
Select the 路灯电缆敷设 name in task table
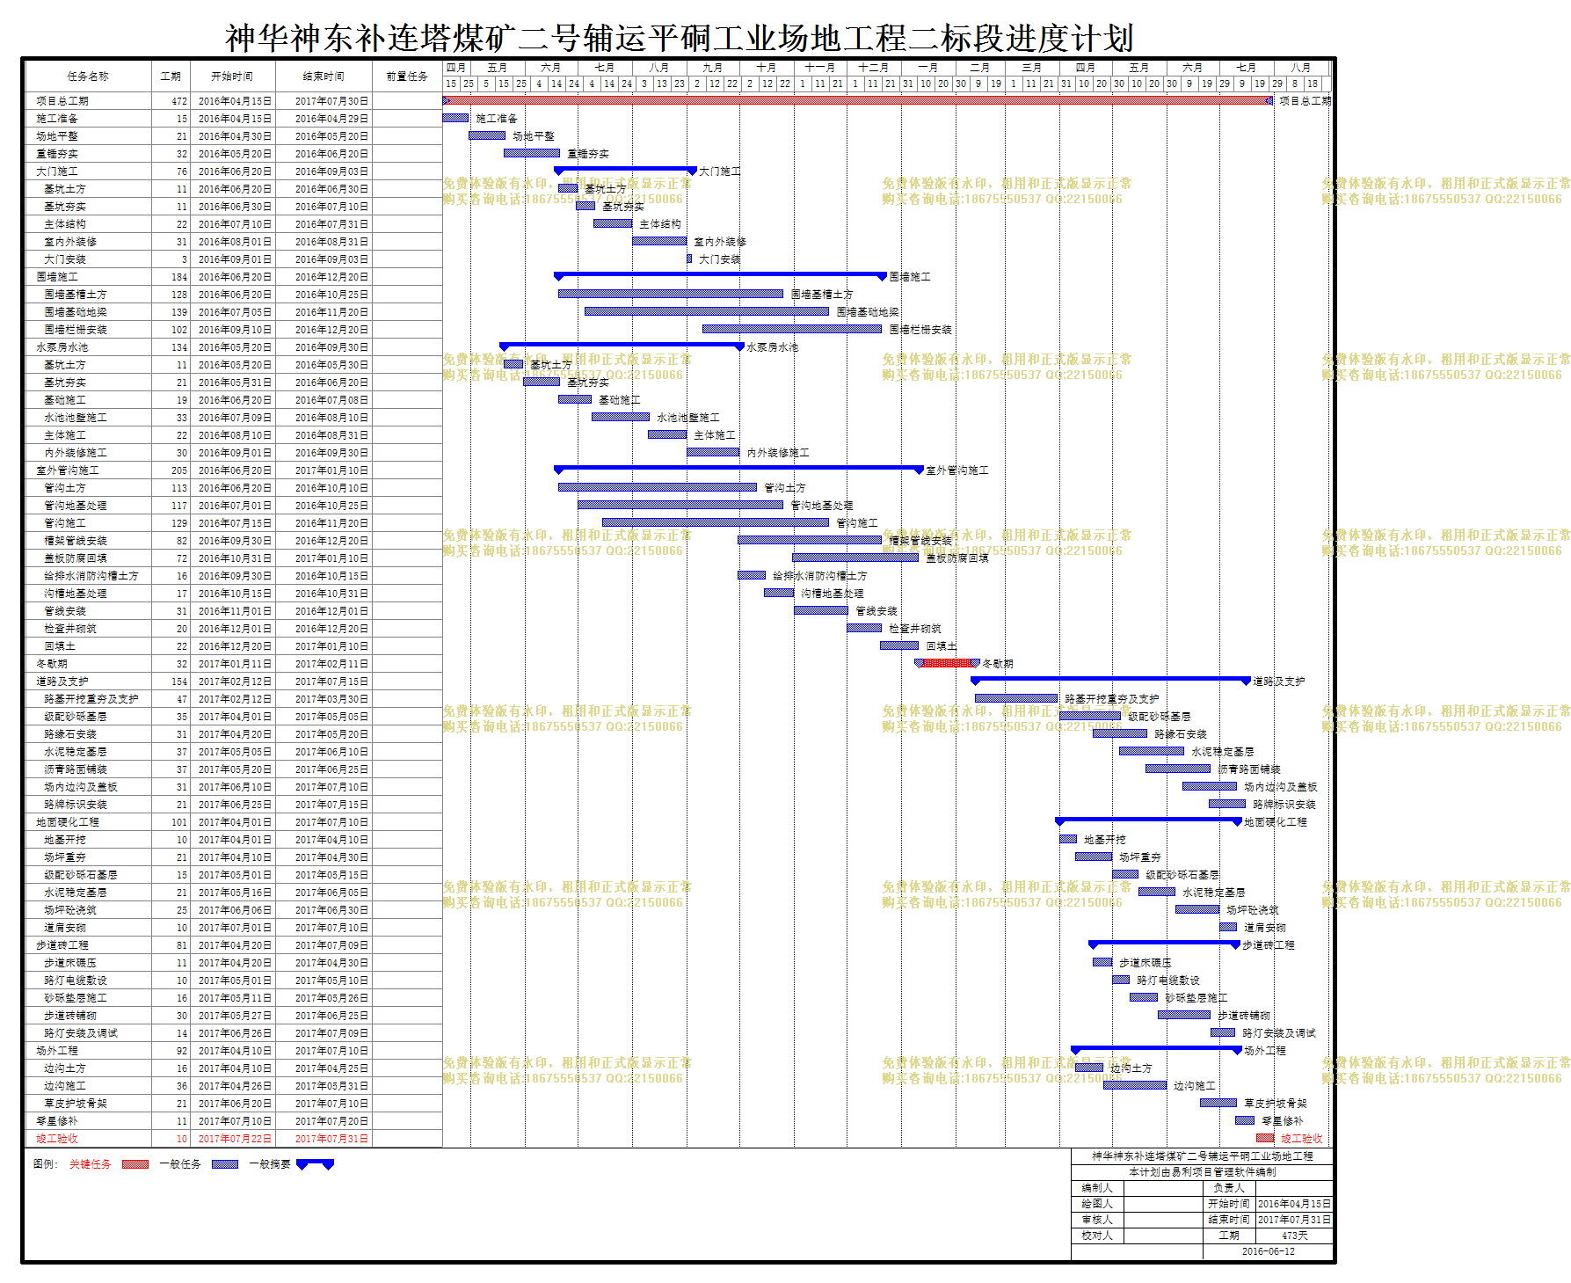[x=76, y=980]
